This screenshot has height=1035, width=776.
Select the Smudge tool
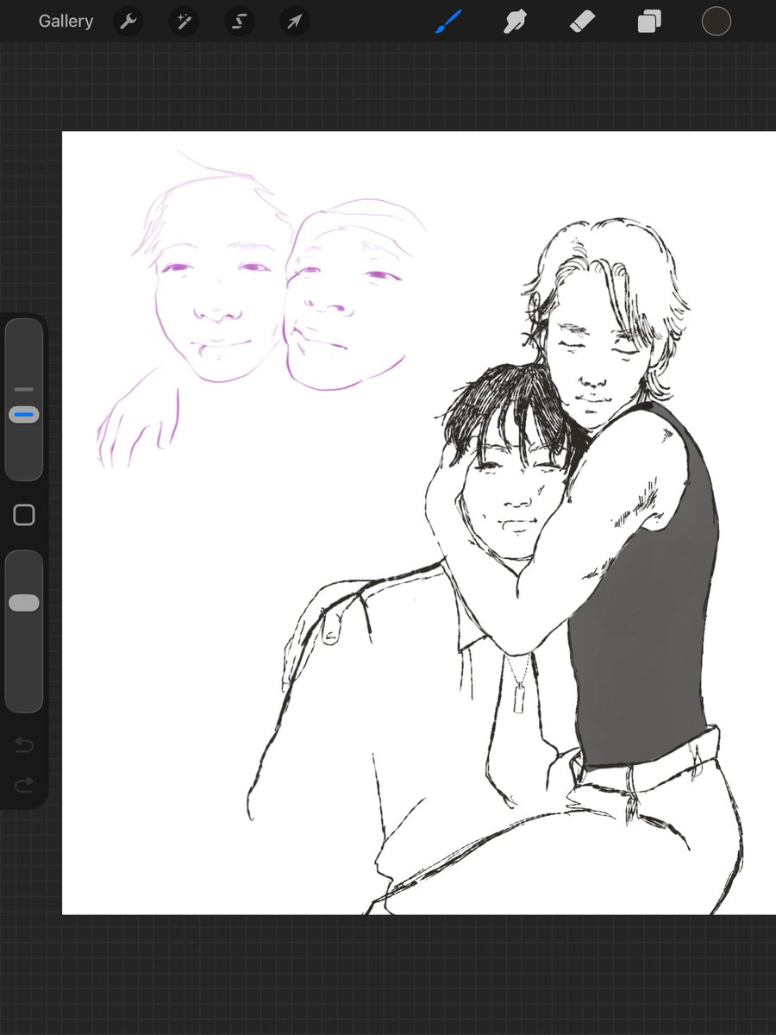516,22
